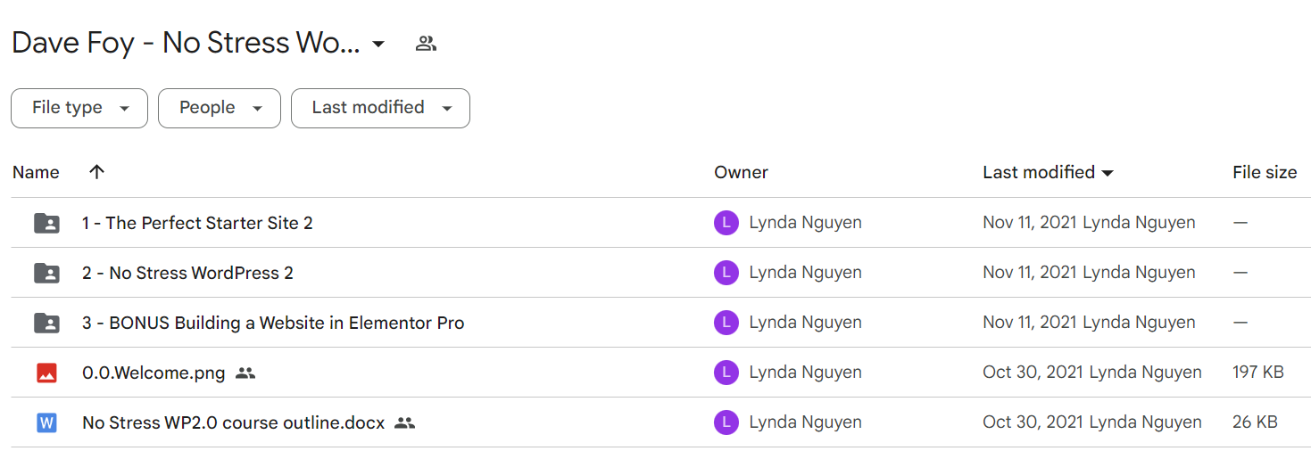Image resolution: width=1311 pixels, height=451 pixels.
Task: Click the Owner column header
Action: coord(741,172)
